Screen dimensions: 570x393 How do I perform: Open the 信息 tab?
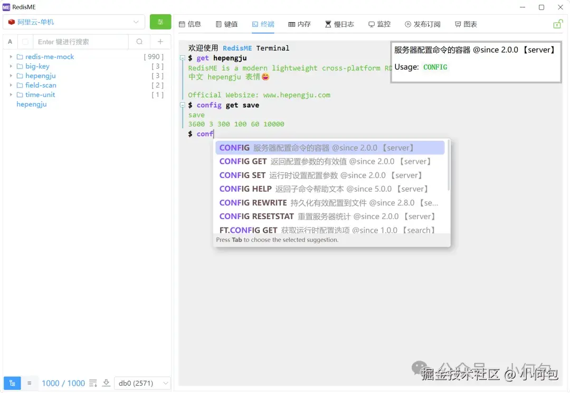[190, 24]
